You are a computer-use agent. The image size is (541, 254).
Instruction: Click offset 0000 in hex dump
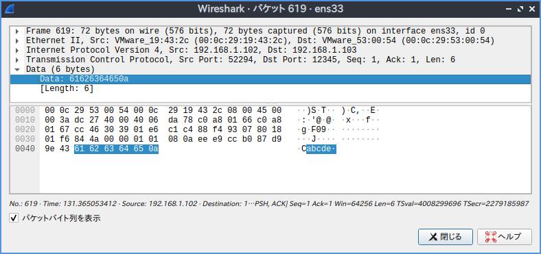[x=25, y=110]
